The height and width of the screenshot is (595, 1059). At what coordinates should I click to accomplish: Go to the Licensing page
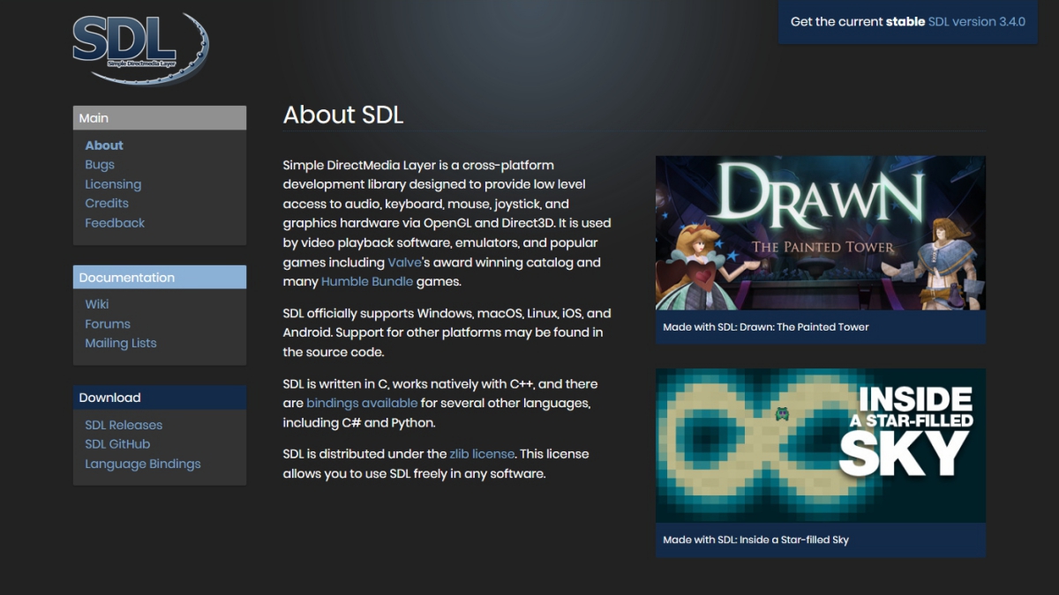(113, 184)
